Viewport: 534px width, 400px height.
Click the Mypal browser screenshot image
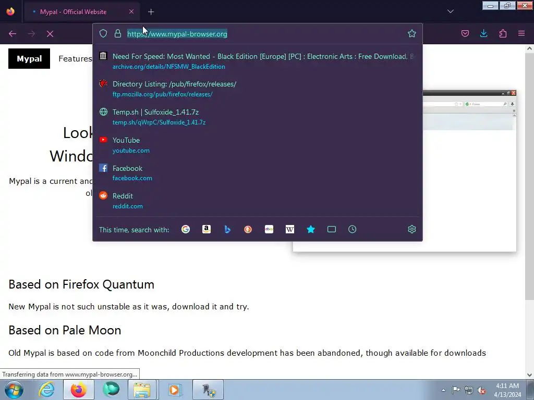[x=470, y=171]
